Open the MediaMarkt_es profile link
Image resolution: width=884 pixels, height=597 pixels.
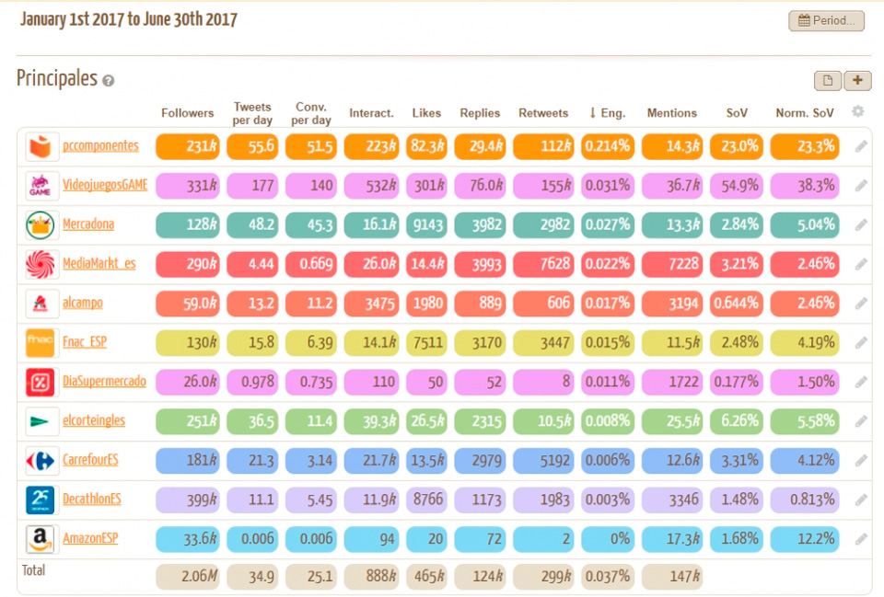[x=99, y=264]
